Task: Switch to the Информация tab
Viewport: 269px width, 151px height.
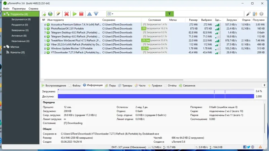Action: click(93, 85)
